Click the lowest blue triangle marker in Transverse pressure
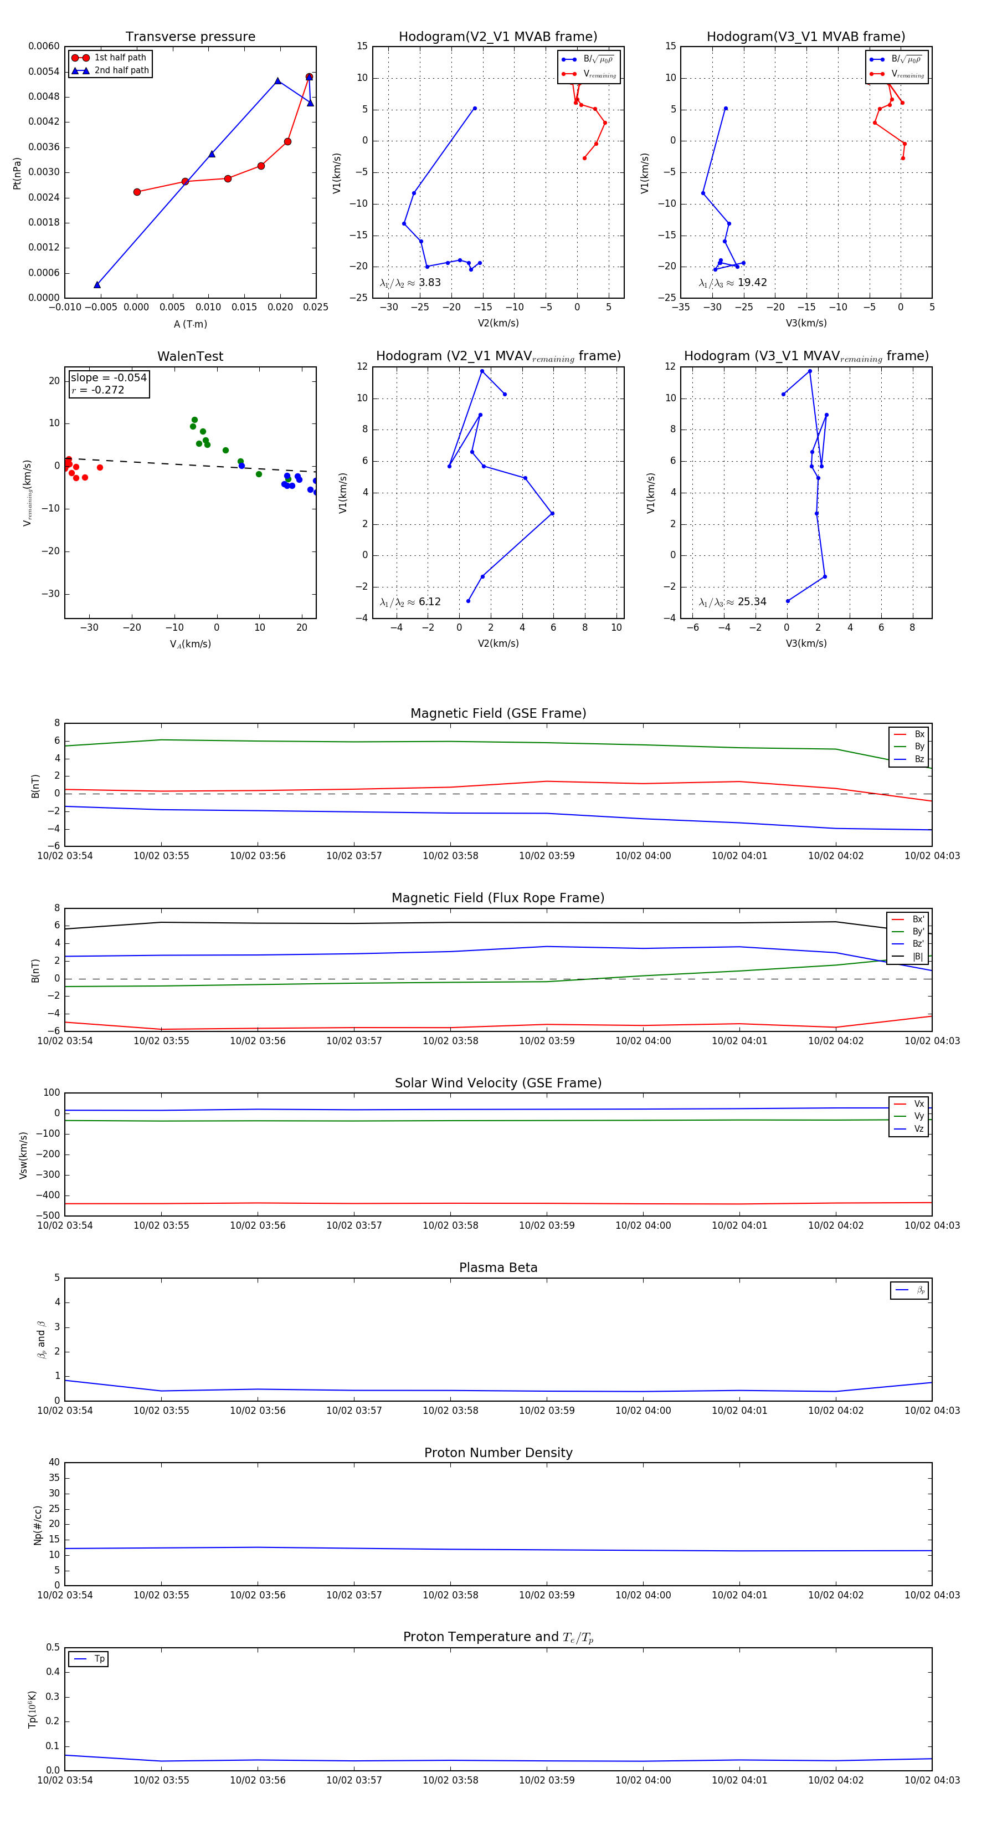The height and width of the screenshot is (1829, 997). point(97,285)
